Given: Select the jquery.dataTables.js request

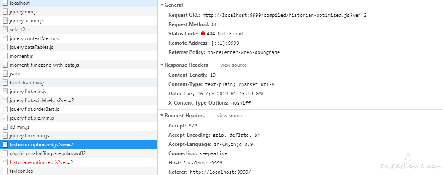Looking at the screenshot, I should tap(79, 47).
